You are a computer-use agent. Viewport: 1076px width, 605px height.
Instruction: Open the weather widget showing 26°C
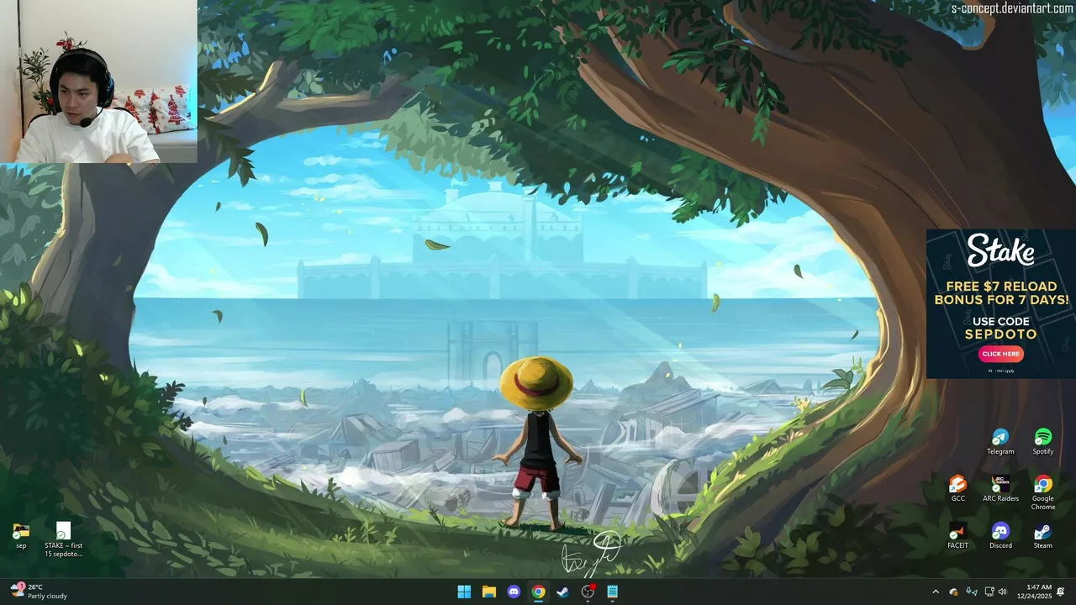pyautogui.click(x=39, y=592)
